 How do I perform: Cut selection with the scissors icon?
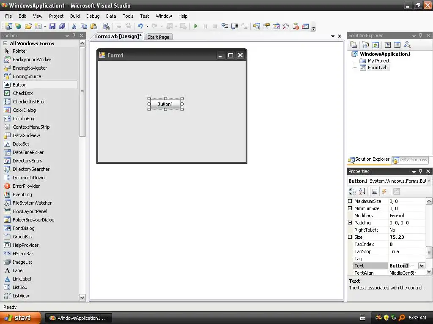(x=74, y=26)
